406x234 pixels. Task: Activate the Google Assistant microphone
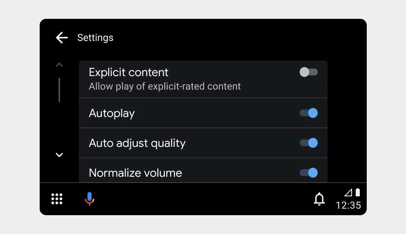90,199
